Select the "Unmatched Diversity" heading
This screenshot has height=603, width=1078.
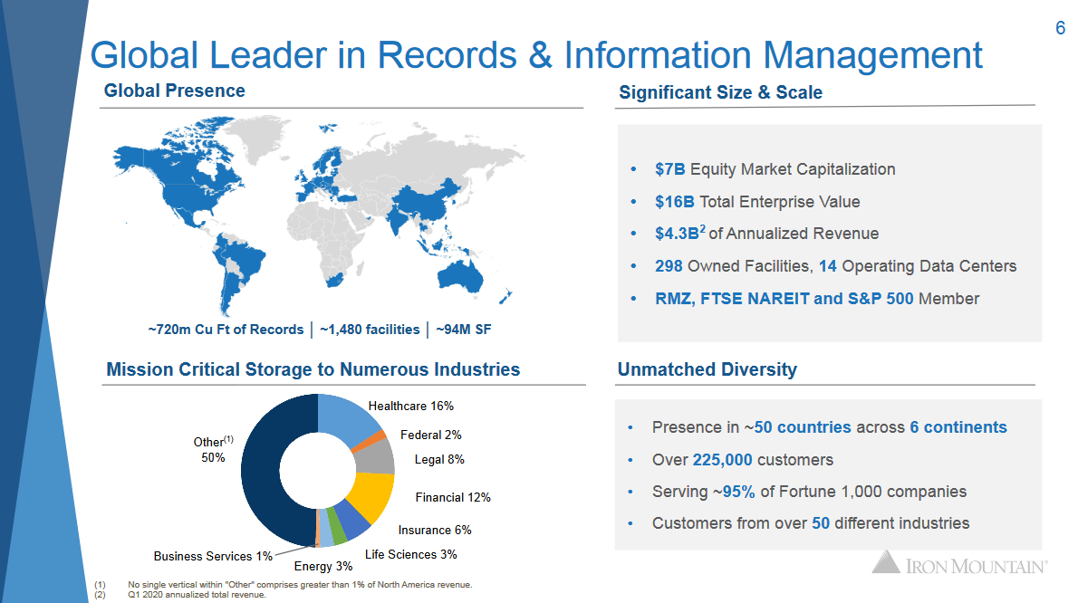pyautogui.click(x=707, y=369)
